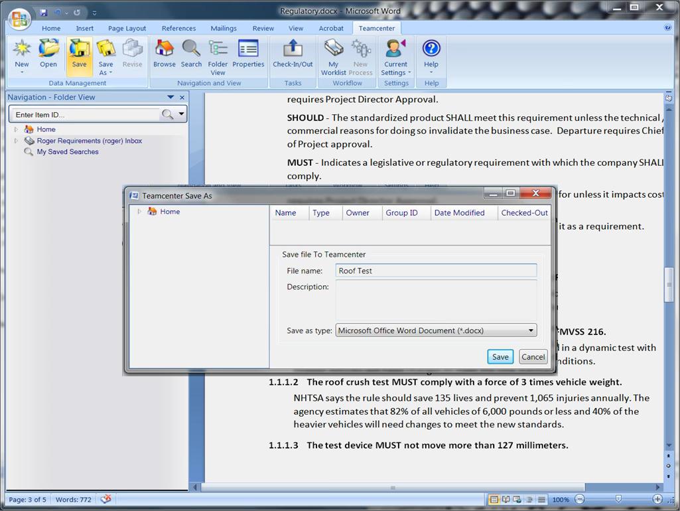Click the vertical scrollbar thumb of the document
Viewport: 680px width, 511px height.
(x=668, y=285)
